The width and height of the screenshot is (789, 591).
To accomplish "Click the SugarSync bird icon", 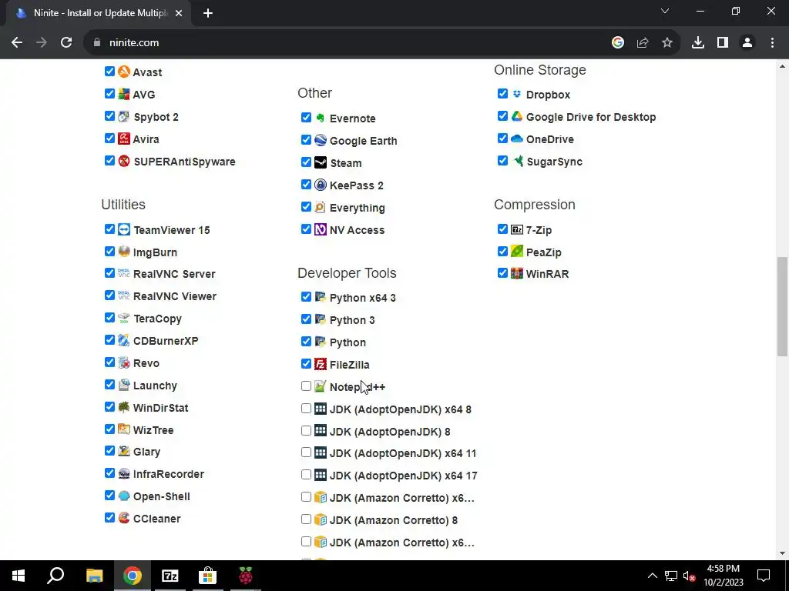I will coord(517,161).
